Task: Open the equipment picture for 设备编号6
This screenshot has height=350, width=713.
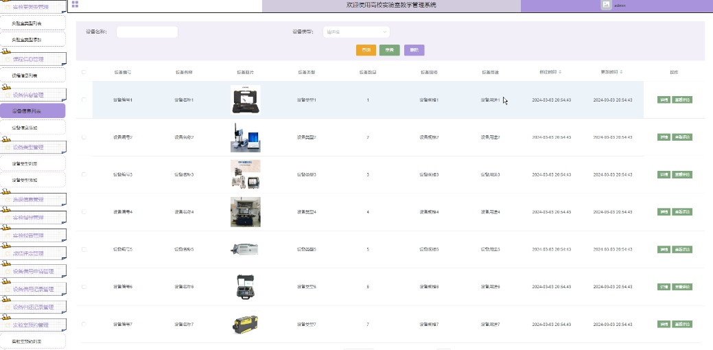Action: pyautogui.click(x=246, y=286)
